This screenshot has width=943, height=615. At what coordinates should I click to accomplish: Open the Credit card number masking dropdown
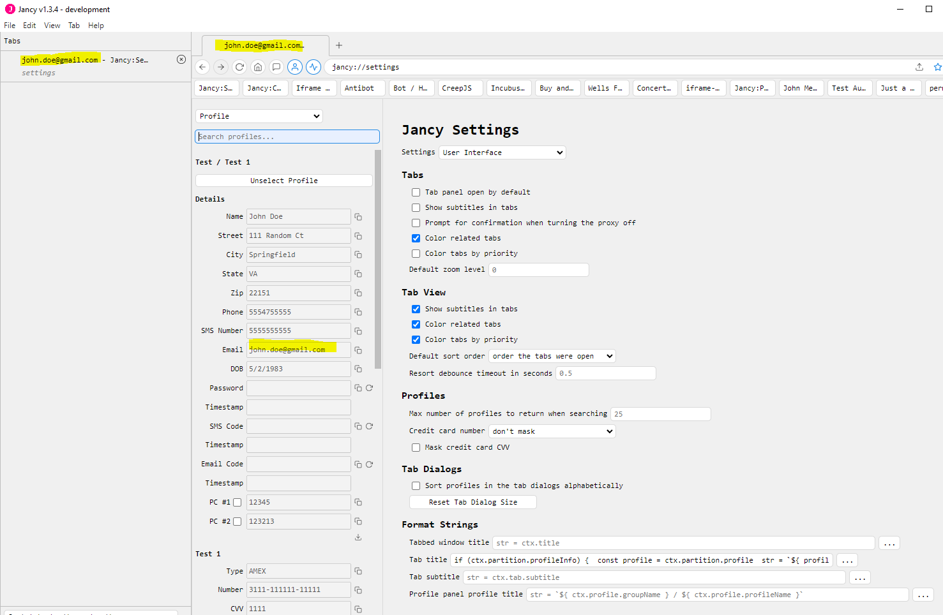pos(552,431)
